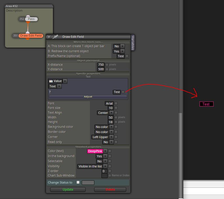This screenshot has width=224, height=199.
Task: Toggle the Chart Sub-Window Name or Index checkbox
Action: click(110, 175)
